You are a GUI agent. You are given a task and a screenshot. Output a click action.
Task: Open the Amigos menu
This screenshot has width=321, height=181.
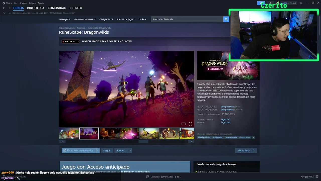23,3
